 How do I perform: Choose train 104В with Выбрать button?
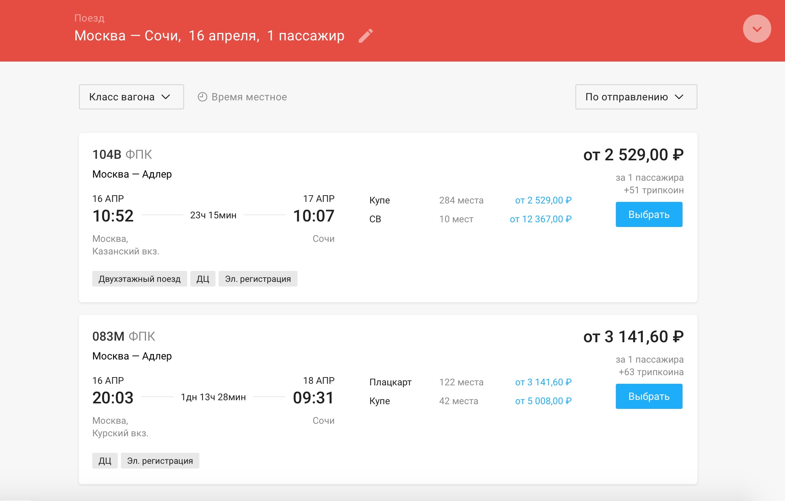pyautogui.click(x=649, y=214)
